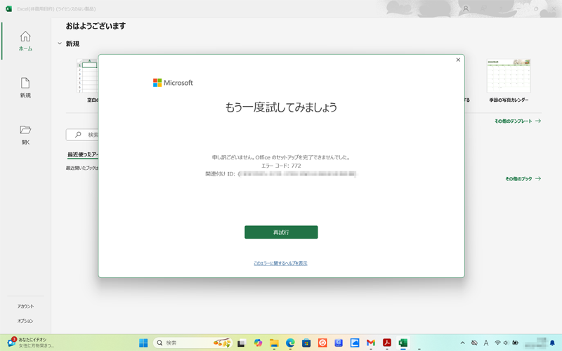
Task: Open オプション in the left sidebar
Action: coord(25,321)
